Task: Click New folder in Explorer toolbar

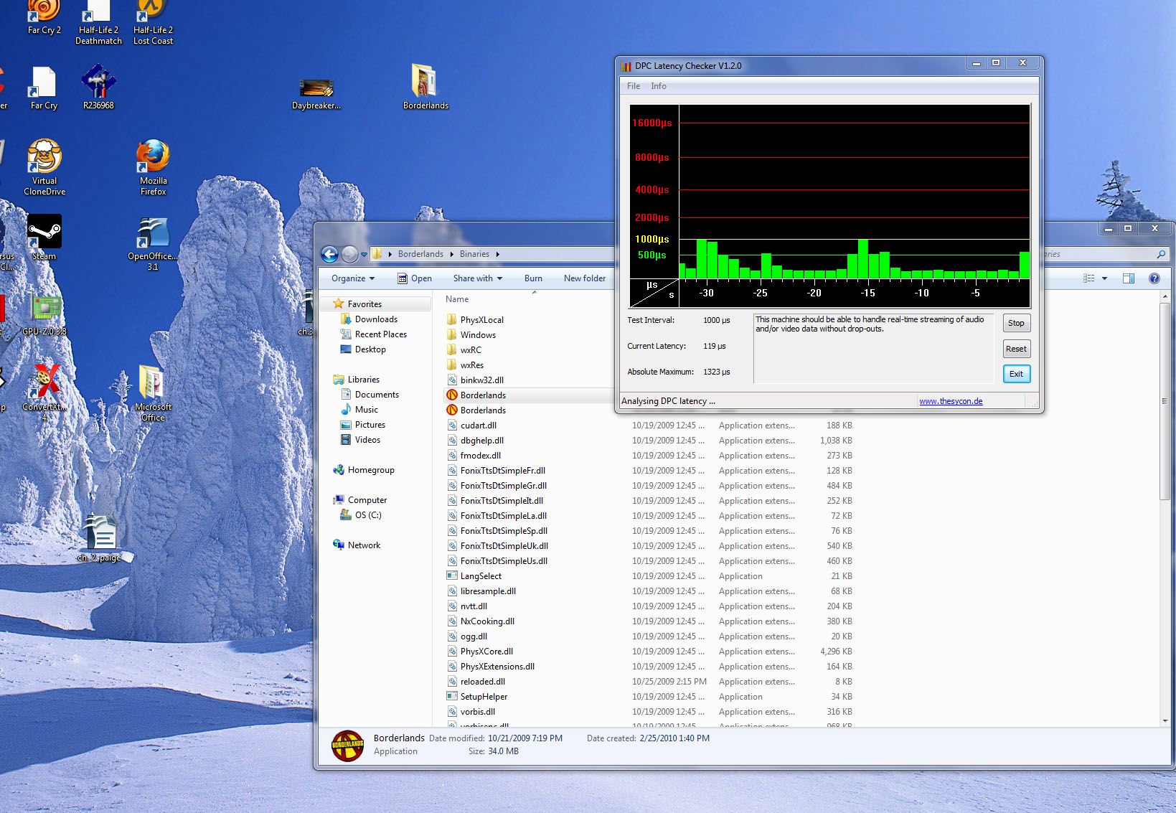Action: pyautogui.click(x=585, y=278)
